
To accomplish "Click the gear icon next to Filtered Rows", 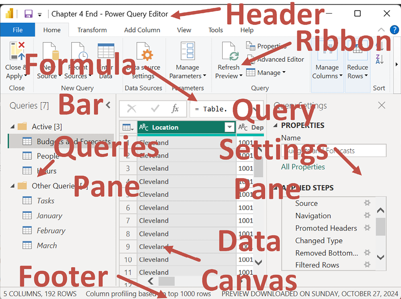I will point(367,264).
